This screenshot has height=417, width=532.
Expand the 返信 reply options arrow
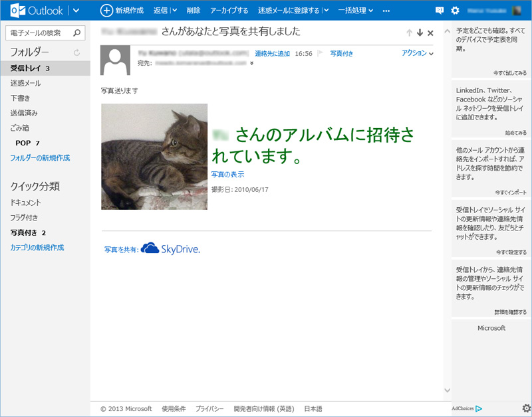tap(174, 11)
